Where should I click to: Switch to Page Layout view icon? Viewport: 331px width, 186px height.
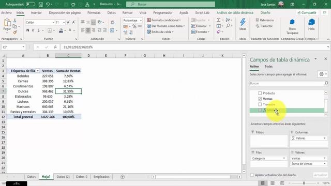(x=273, y=183)
